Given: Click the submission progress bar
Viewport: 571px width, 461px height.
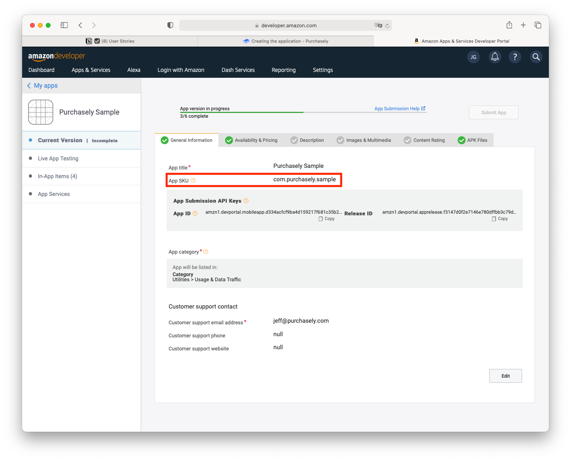Looking at the screenshot, I should [x=303, y=112].
